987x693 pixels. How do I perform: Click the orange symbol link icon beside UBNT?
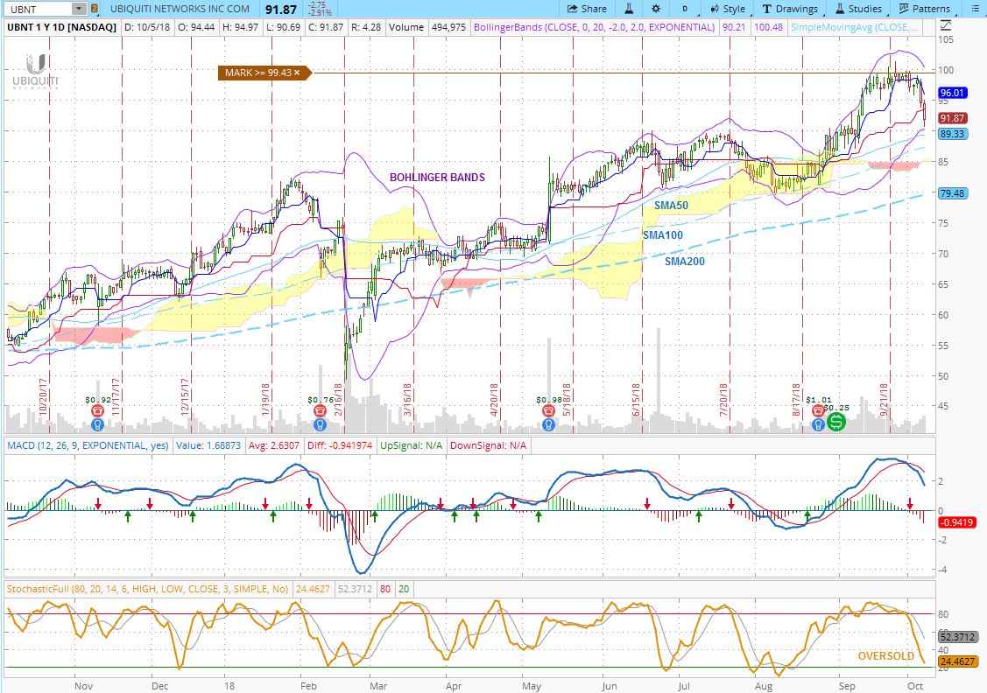coord(95,9)
